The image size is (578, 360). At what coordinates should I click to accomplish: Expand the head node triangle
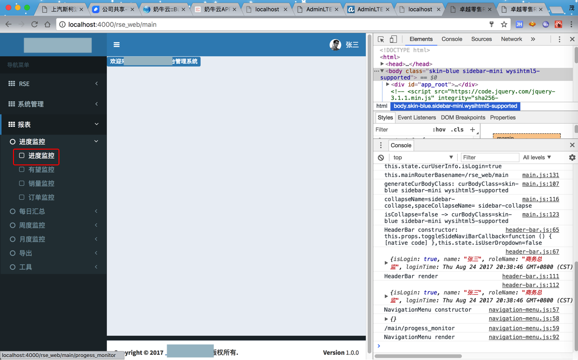pos(382,64)
